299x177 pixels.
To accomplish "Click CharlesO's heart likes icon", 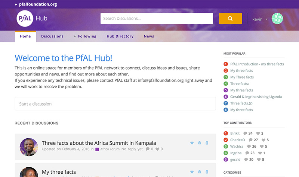I will (x=263, y=140).
